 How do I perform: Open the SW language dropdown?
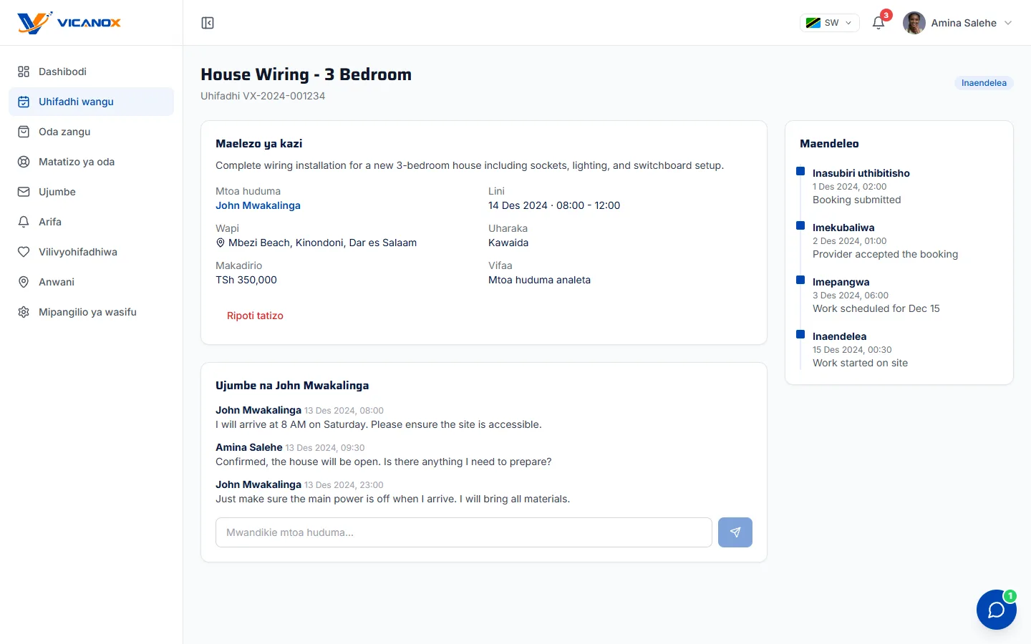pyautogui.click(x=830, y=23)
